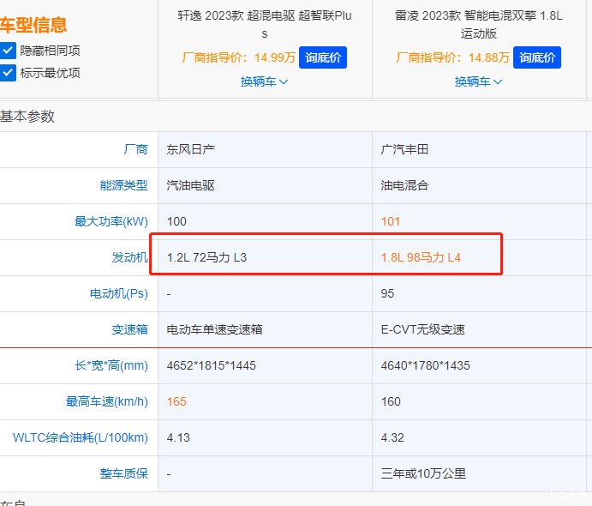Toggle the 标示最优项 checkbox

[8, 73]
